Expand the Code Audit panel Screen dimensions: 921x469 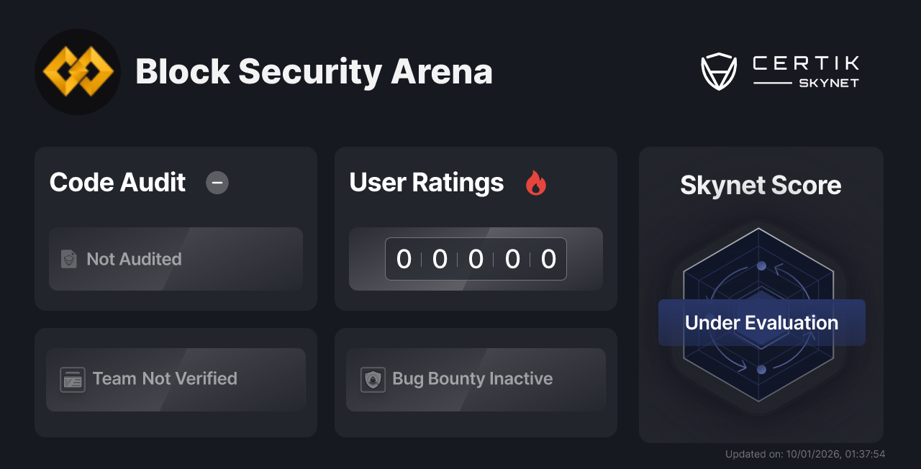pyautogui.click(x=176, y=229)
